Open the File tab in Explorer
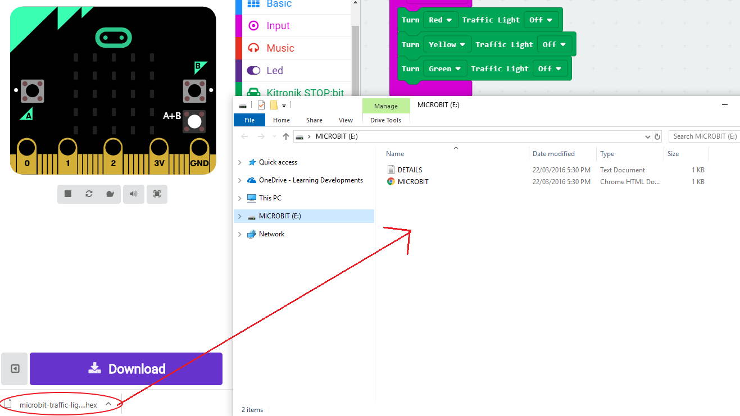Viewport: 740px width, 416px height. point(249,120)
